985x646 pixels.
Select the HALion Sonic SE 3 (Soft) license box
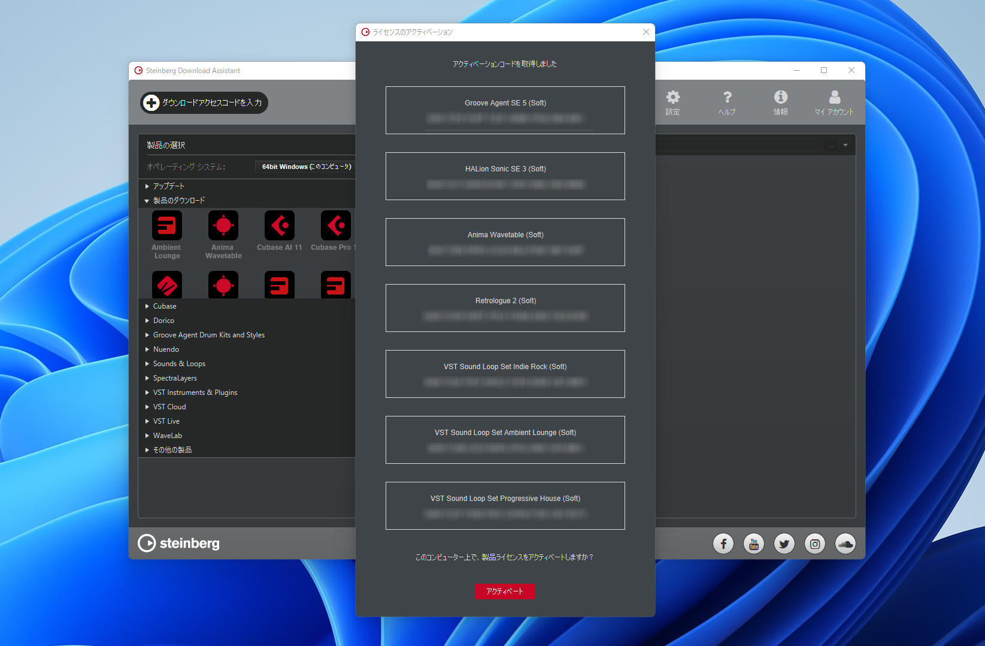[x=505, y=176]
